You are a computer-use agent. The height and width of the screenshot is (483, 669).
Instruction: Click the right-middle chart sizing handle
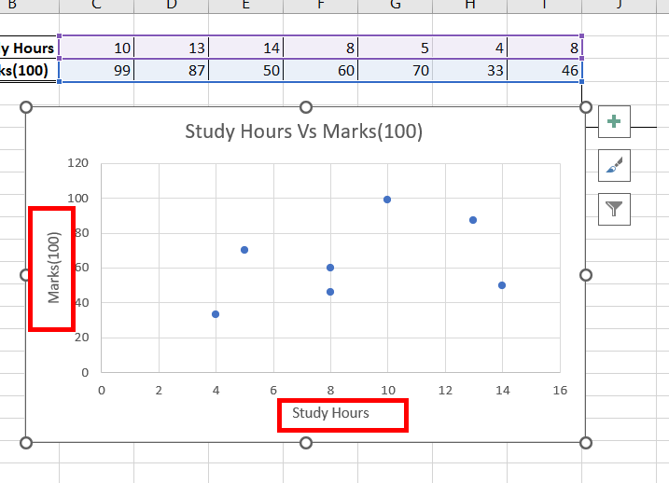click(x=586, y=275)
